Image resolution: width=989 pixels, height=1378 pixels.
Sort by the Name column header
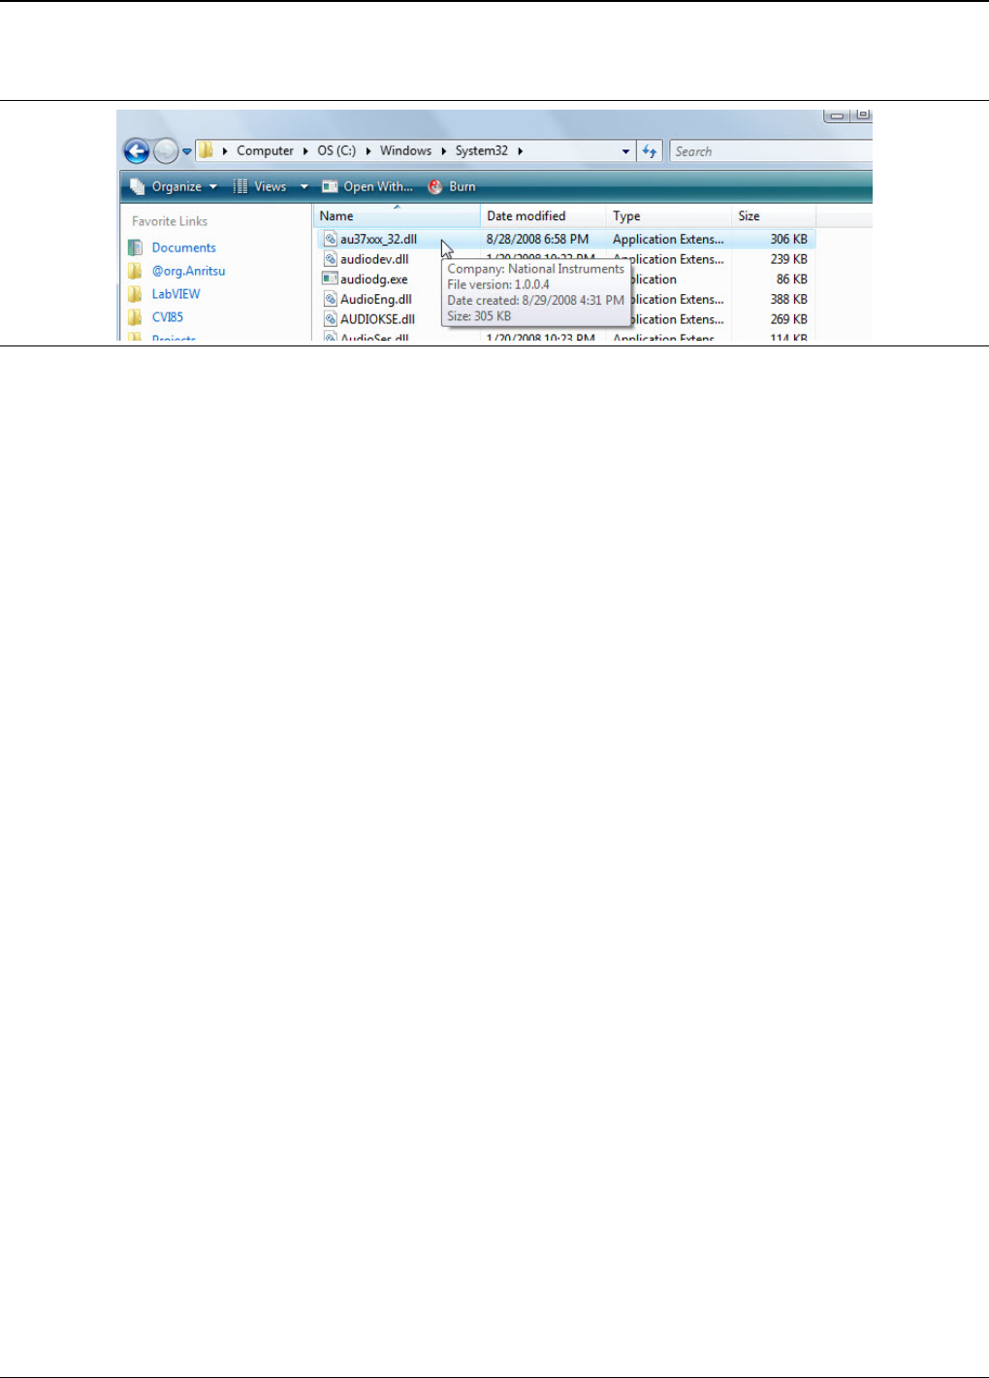tap(397, 215)
